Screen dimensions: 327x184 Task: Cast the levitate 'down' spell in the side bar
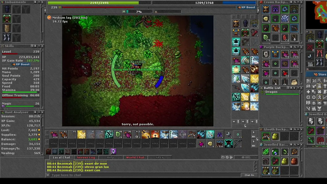236,51
